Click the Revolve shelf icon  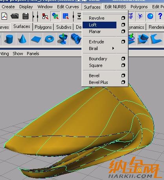pos(63,39)
